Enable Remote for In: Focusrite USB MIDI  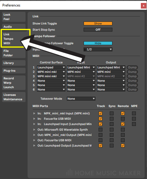point(123,119)
